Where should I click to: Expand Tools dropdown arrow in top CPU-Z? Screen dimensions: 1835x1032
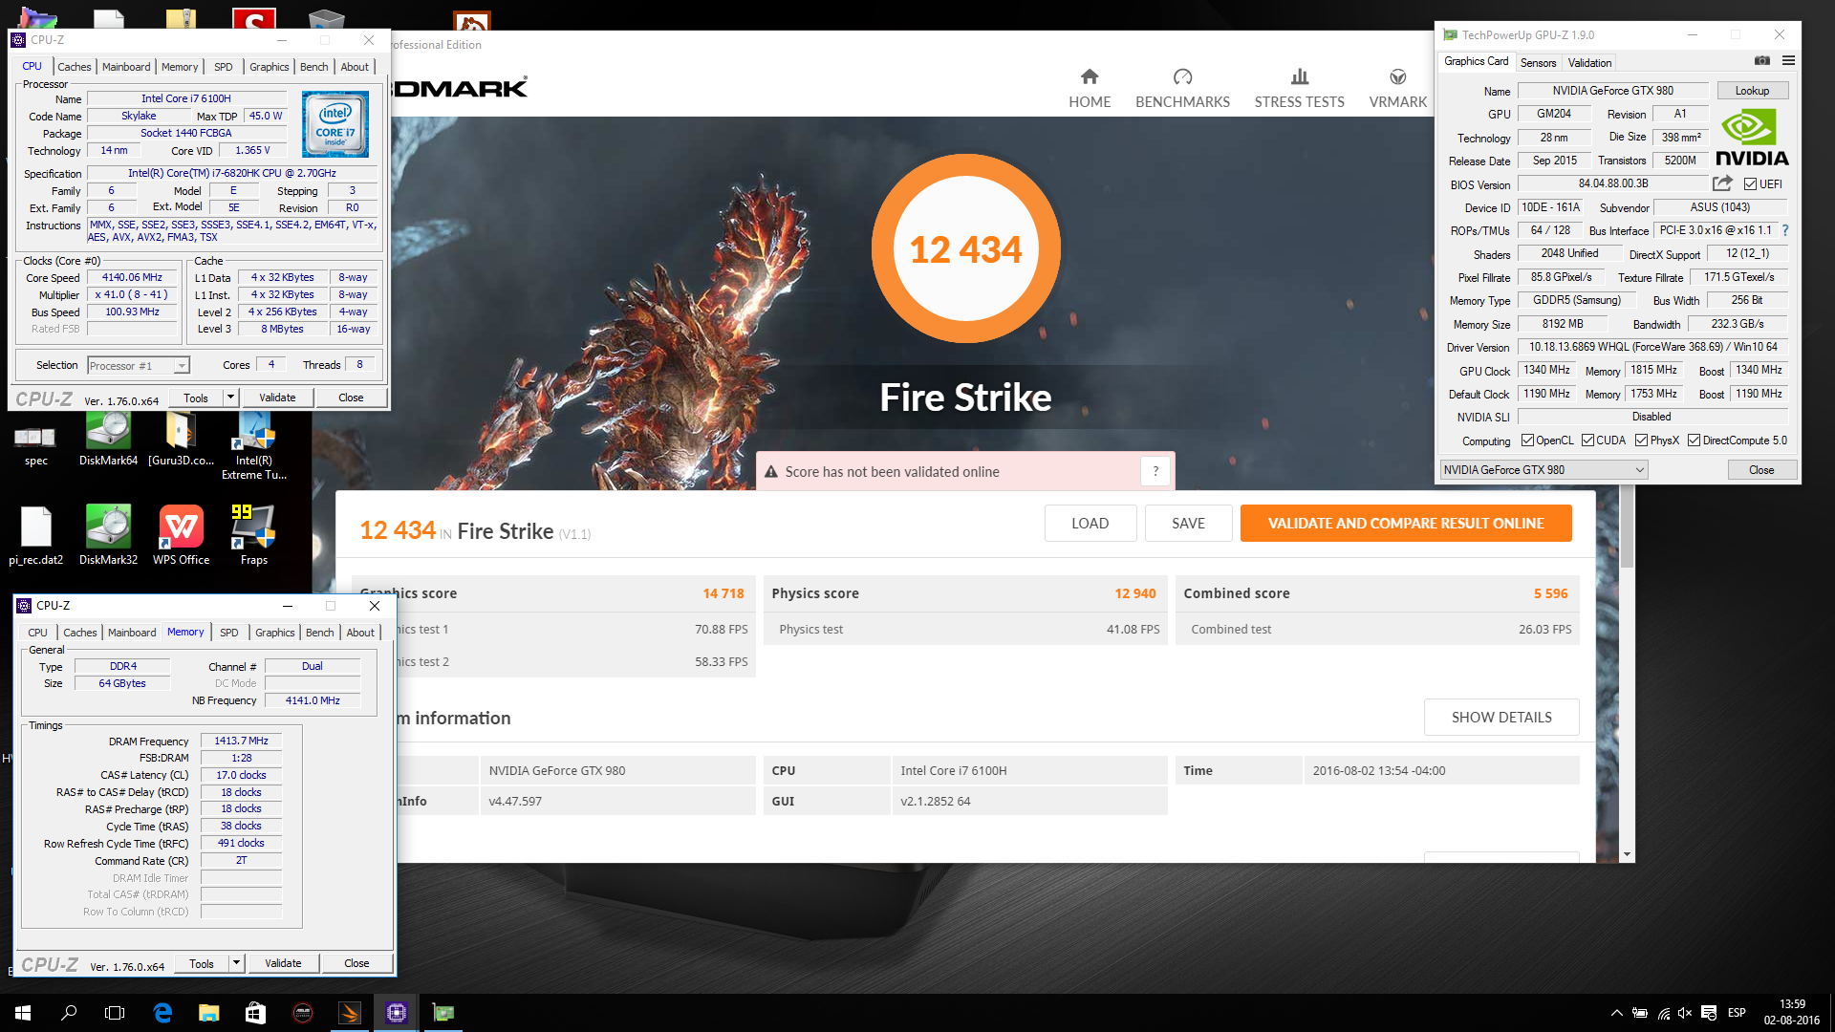pyautogui.click(x=230, y=398)
